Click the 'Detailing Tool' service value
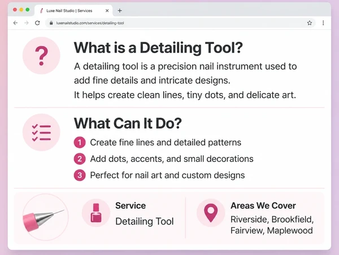Image resolution: width=339 pixels, height=255 pixels. (145, 222)
